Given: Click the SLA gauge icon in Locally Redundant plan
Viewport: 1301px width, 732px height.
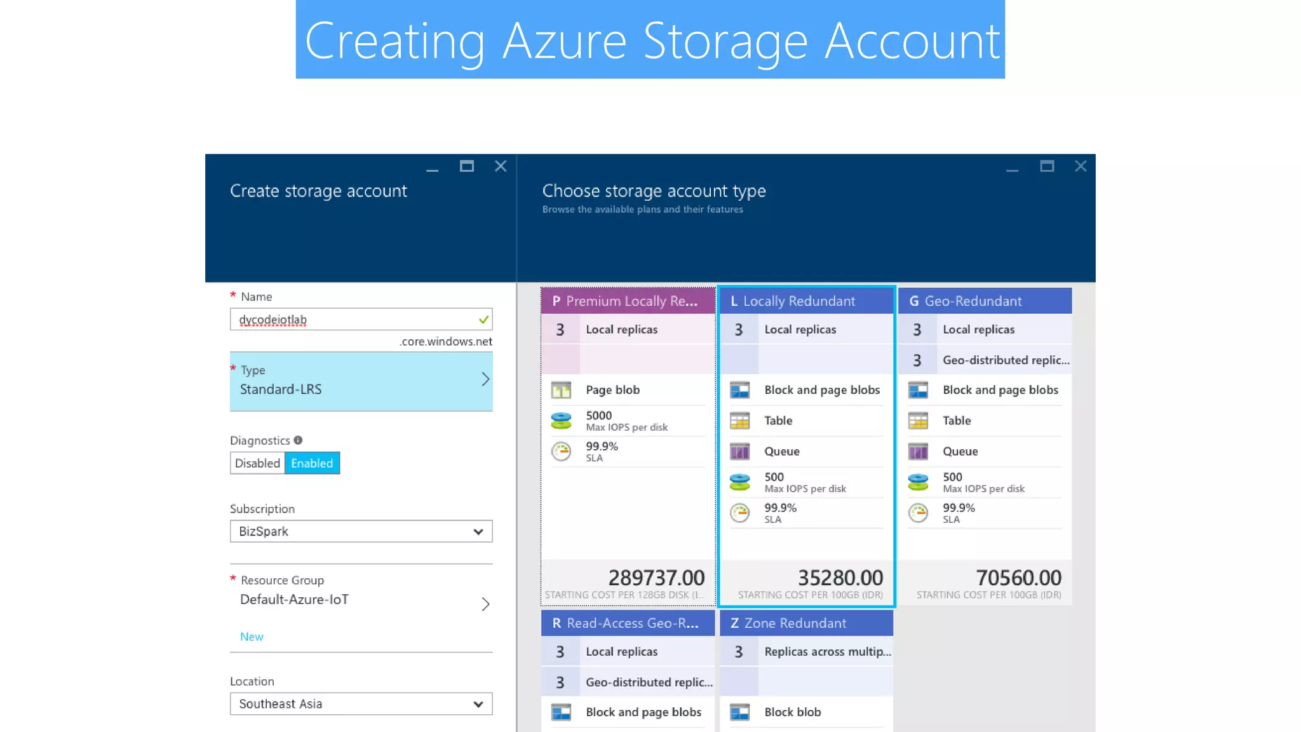Looking at the screenshot, I should click(x=739, y=513).
